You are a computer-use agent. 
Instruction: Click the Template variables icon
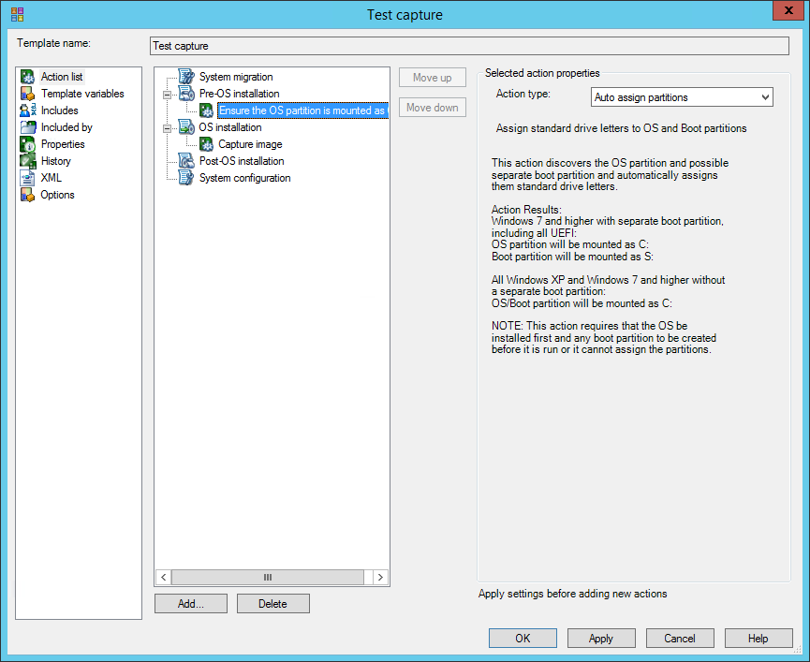(x=28, y=94)
